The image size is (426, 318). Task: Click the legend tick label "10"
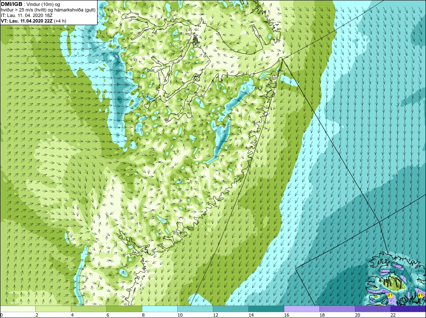(180, 315)
